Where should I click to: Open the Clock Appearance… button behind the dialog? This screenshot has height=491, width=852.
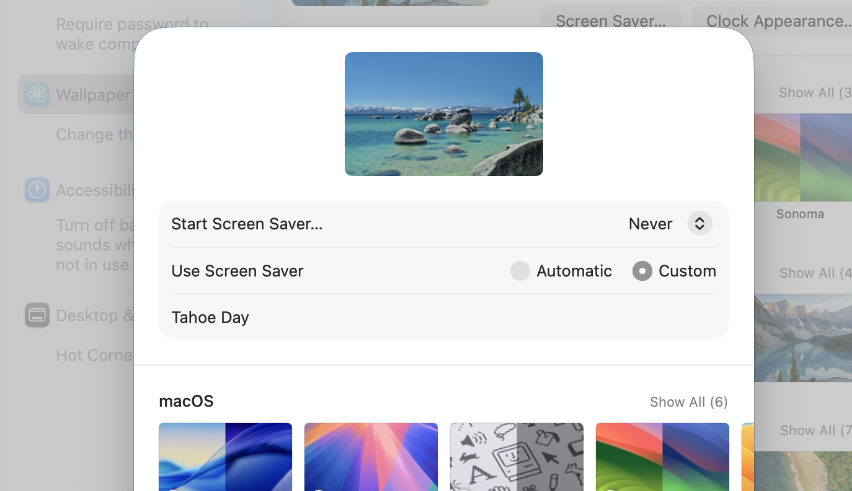[772, 21]
